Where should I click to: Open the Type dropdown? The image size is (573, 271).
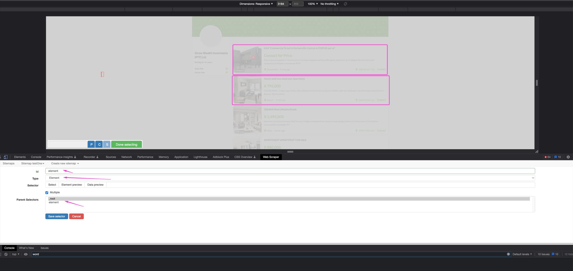point(290,178)
